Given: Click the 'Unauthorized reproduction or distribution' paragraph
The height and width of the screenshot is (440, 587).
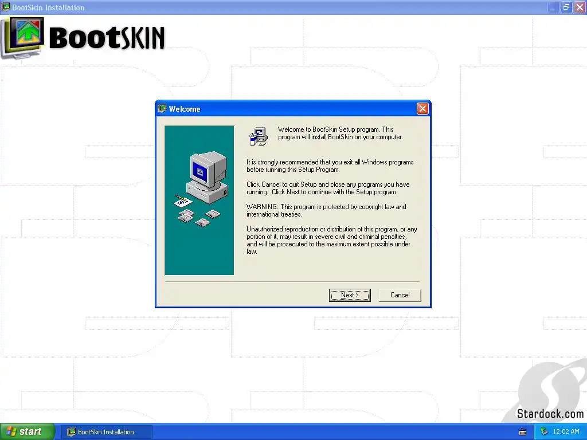Looking at the screenshot, I should tap(332, 240).
